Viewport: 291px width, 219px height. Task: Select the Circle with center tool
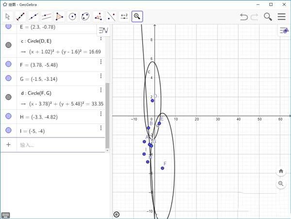[72, 16]
